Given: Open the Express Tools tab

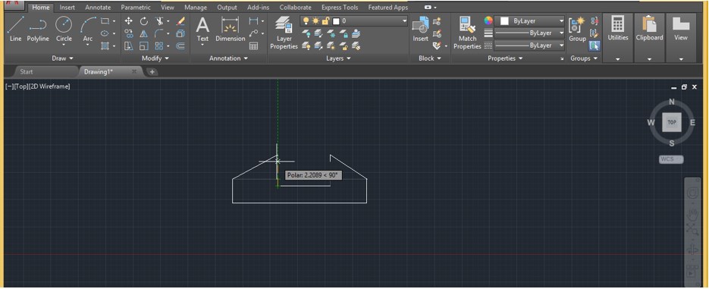Looking at the screenshot, I should (340, 8).
